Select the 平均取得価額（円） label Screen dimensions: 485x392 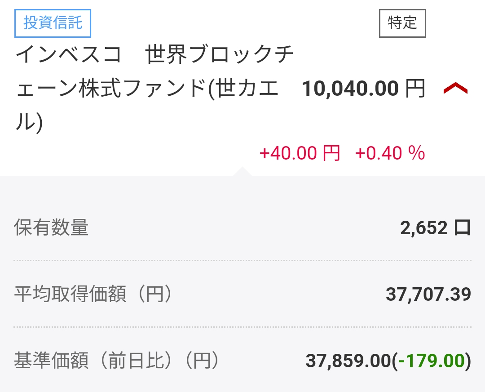93,294
